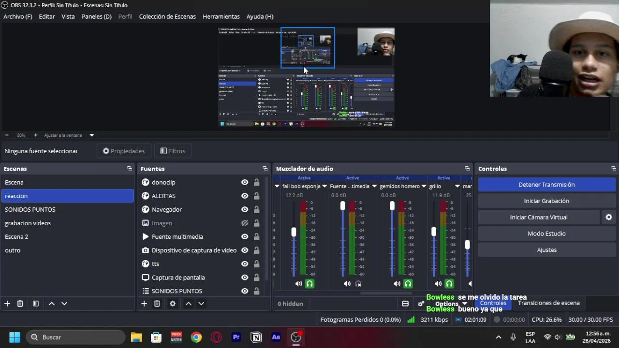
Task: Select SONIDOS PUNTOS scene
Action: click(67, 209)
